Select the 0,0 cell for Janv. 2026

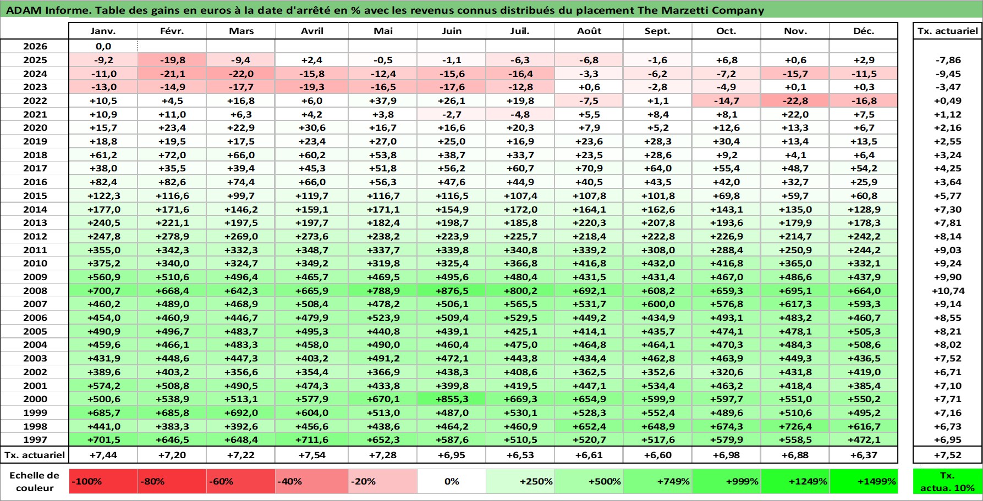103,47
